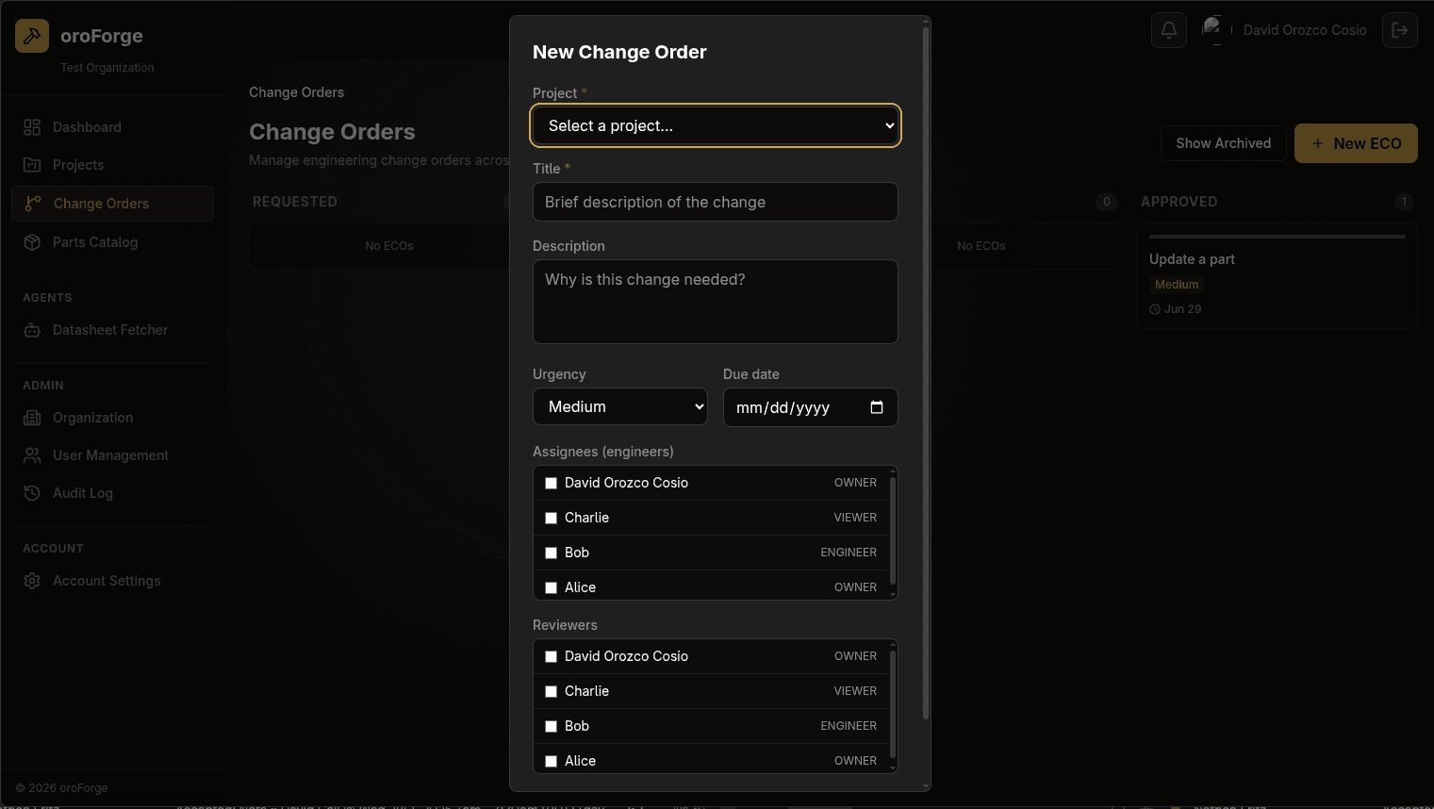This screenshot has width=1434, height=809.
Task: Check Alice in the Reviewers list
Action: tap(552, 761)
